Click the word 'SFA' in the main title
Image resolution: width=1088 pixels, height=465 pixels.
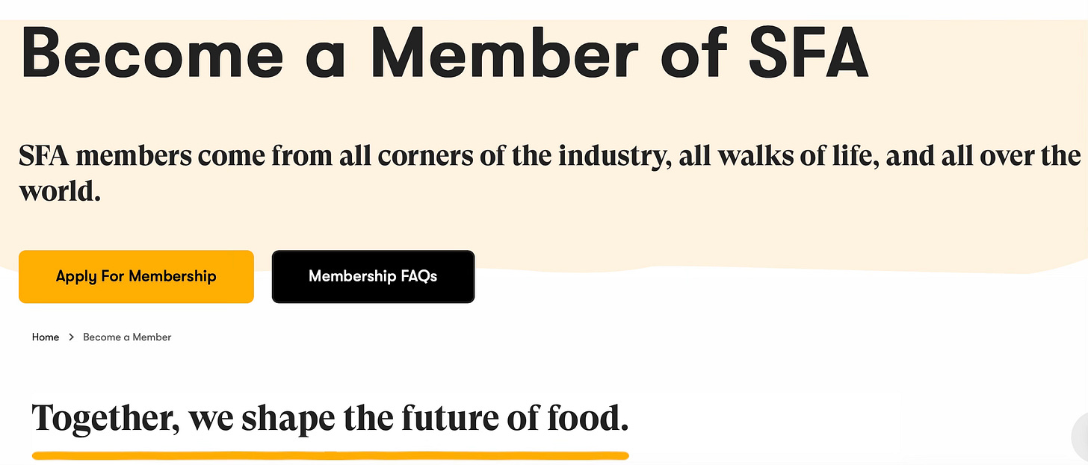(809, 52)
